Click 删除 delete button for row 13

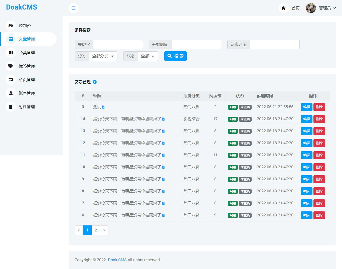coord(319,131)
